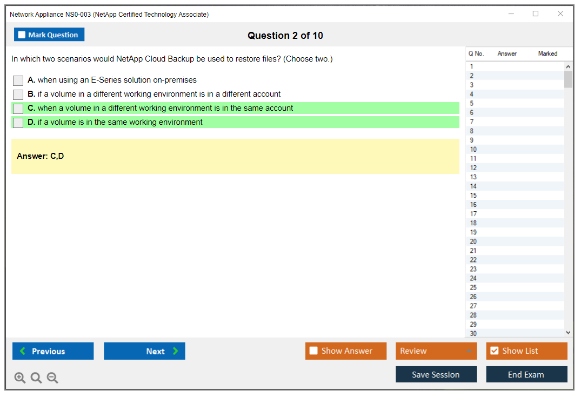Screen dimensions: 581x397
Task: Click the End Exam button
Action: click(x=526, y=374)
